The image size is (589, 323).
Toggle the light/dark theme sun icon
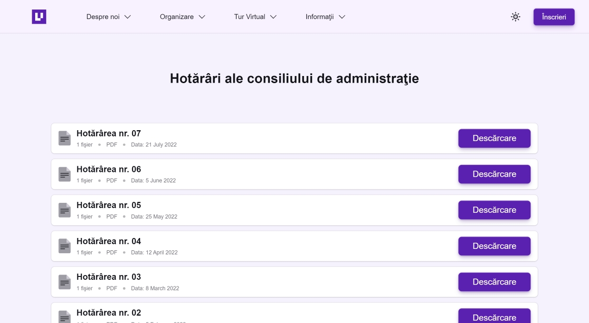click(x=515, y=17)
